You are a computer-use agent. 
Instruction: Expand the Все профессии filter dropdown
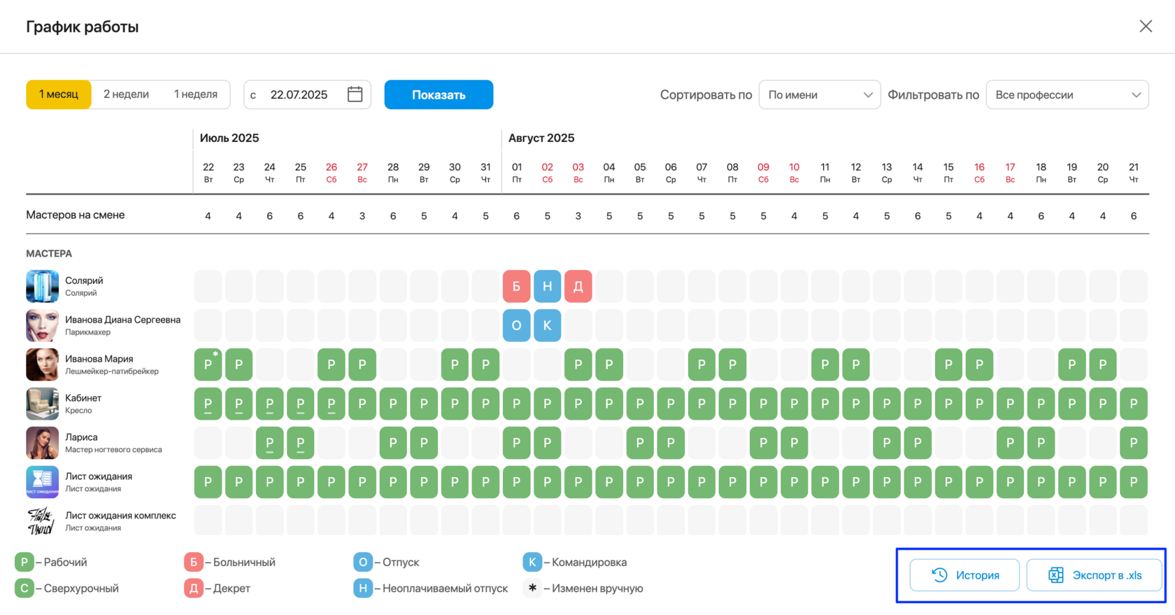coord(1067,95)
